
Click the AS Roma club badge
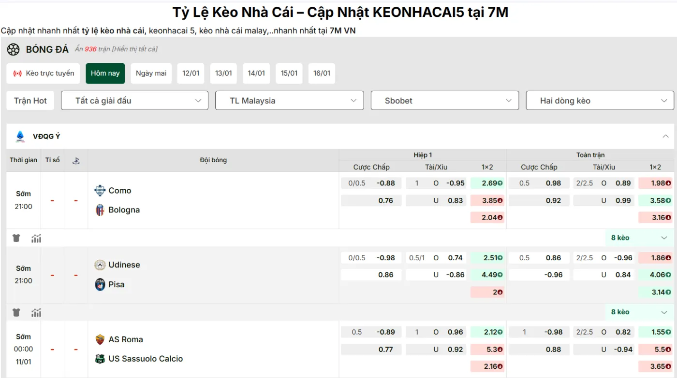click(100, 339)
